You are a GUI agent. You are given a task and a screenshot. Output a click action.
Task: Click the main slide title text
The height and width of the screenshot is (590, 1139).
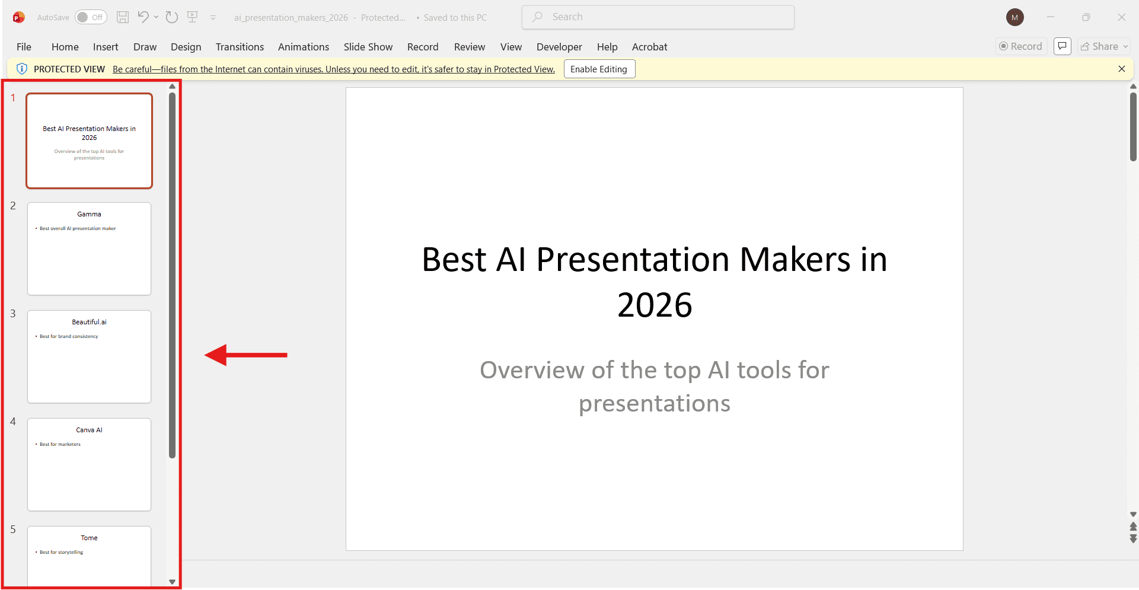655,282
